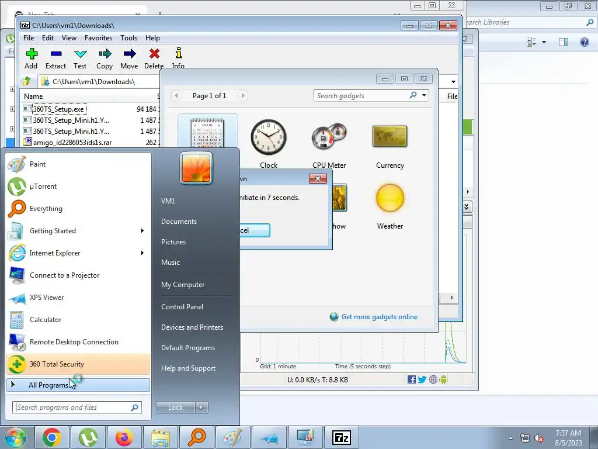The width and height of the screenshot is (598, 449).
Task: Open the View menu in 7-Zip
Action: [69, 38]
